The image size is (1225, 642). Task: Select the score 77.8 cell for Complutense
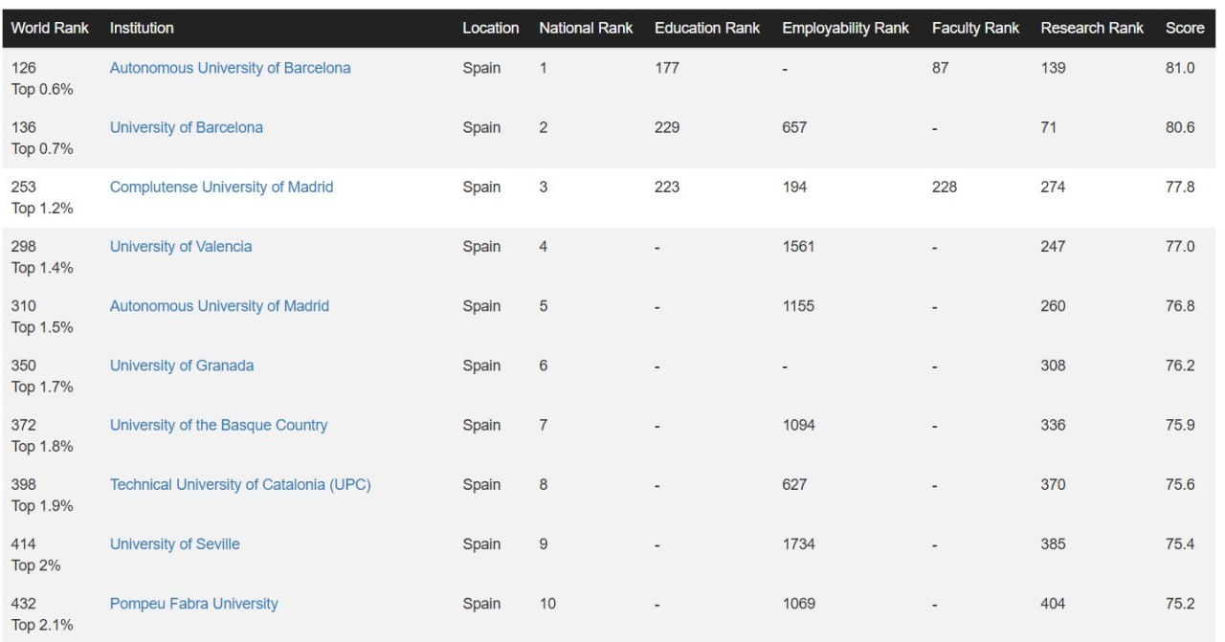coord(1179,187)
